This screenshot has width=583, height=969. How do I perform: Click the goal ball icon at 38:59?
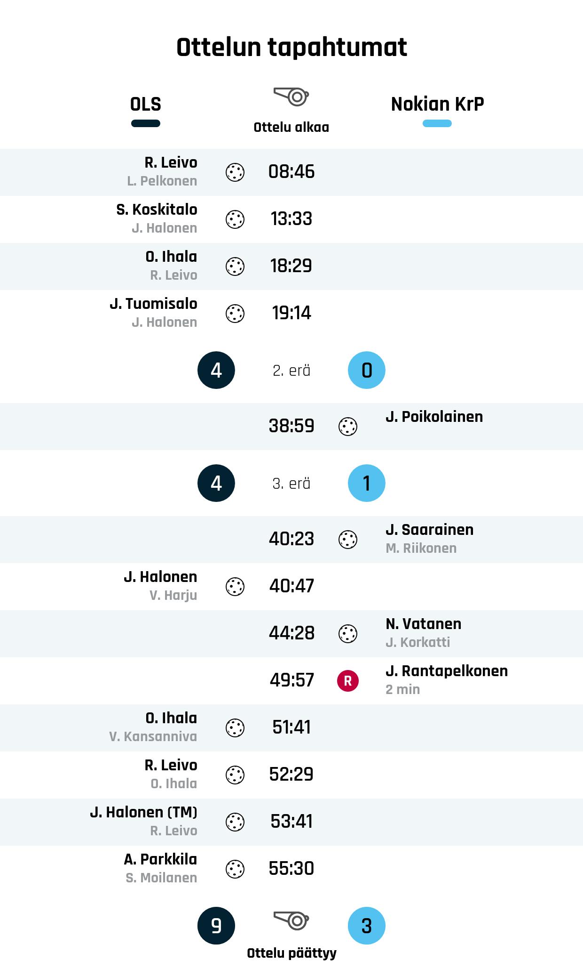348,427
